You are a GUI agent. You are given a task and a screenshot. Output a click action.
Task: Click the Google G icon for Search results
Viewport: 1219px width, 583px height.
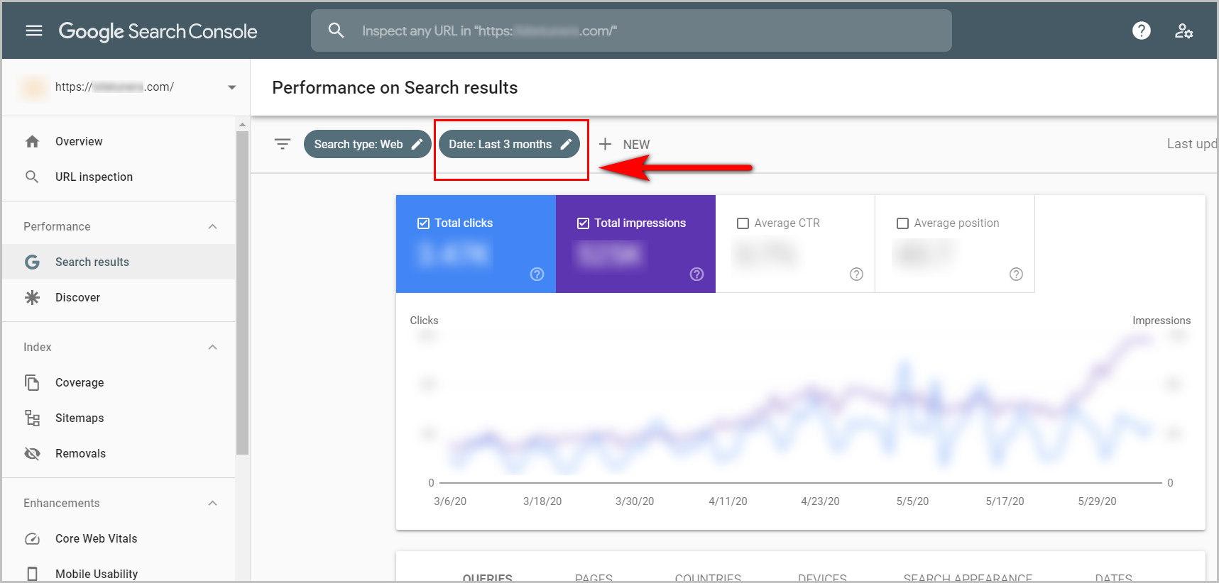point(32,262)
